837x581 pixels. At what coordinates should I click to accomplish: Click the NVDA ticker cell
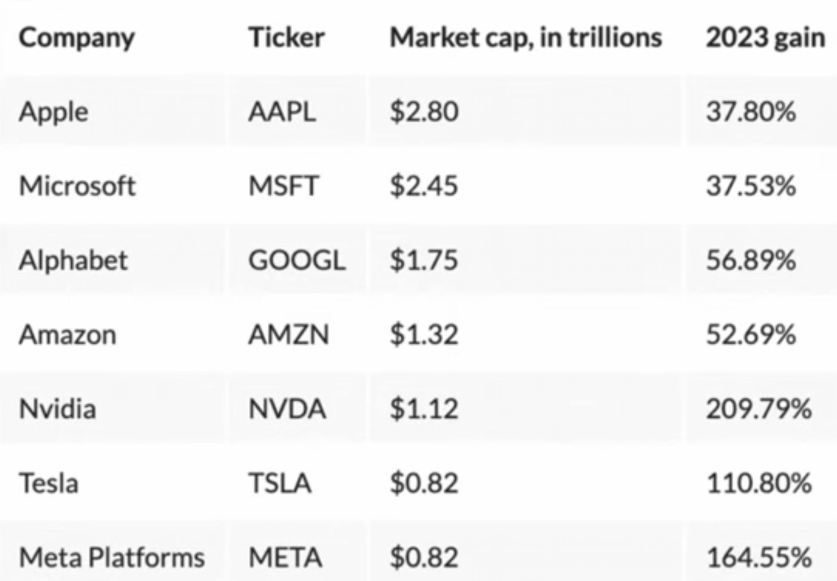[287, 409]
